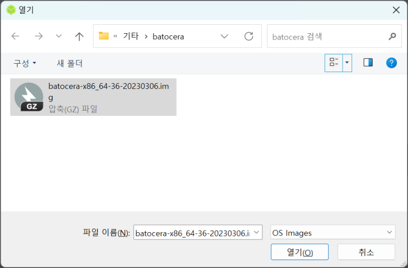
Task: Click the green cube app icon in title bar
Action: click(11, 10)
